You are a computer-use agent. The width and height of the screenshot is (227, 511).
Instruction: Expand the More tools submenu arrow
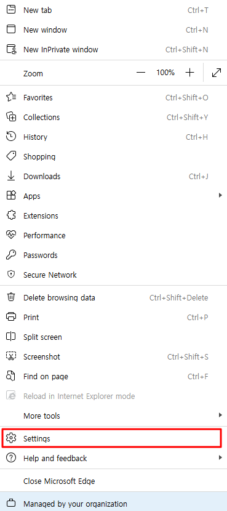pyautogui.click(x=220, y=415)
